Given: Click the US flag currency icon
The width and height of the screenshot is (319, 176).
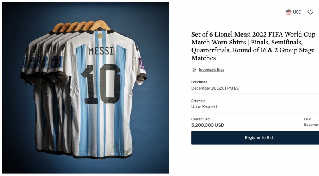Looking at the screenshot, I should [x=289, y=12].
